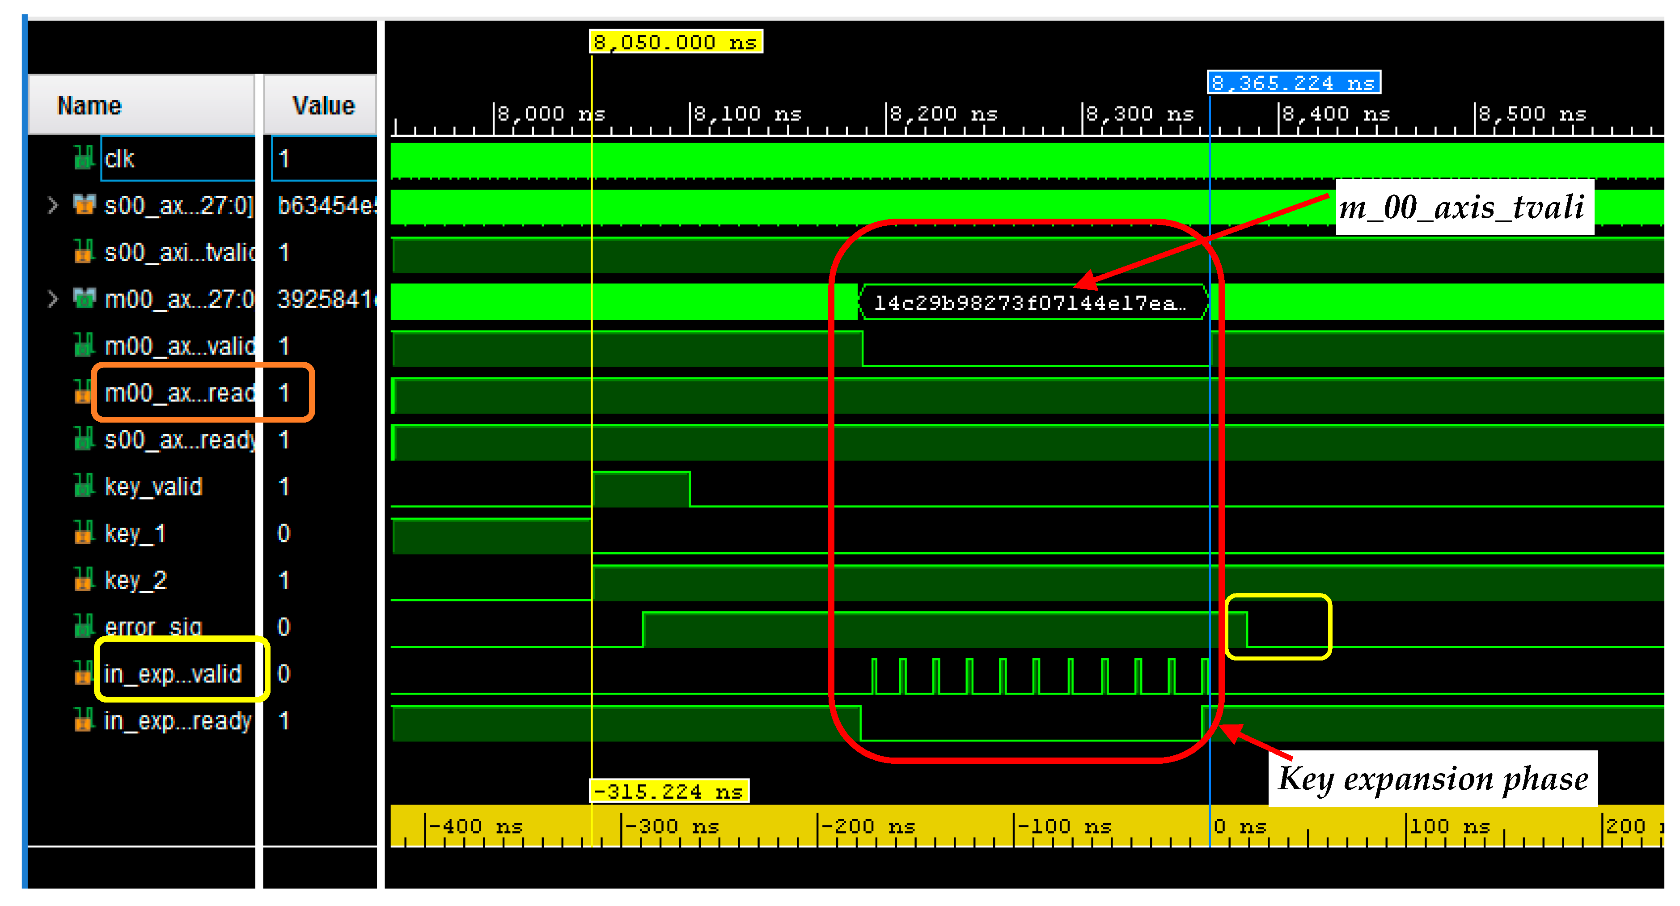Click the blue 8,365.224 ns cursor label
The image size is (1680, 906).
point(1294,83)
